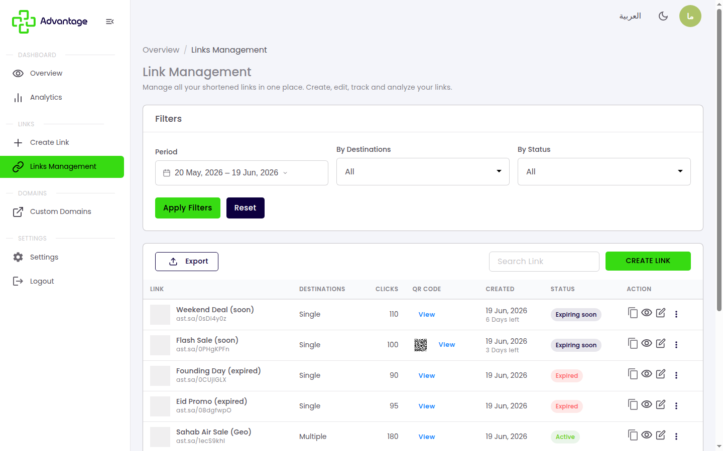
Task: Click the page vertical scrollbar
Action: 719,160
